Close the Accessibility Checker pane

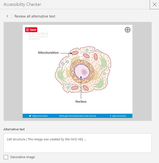click(154, 4)
